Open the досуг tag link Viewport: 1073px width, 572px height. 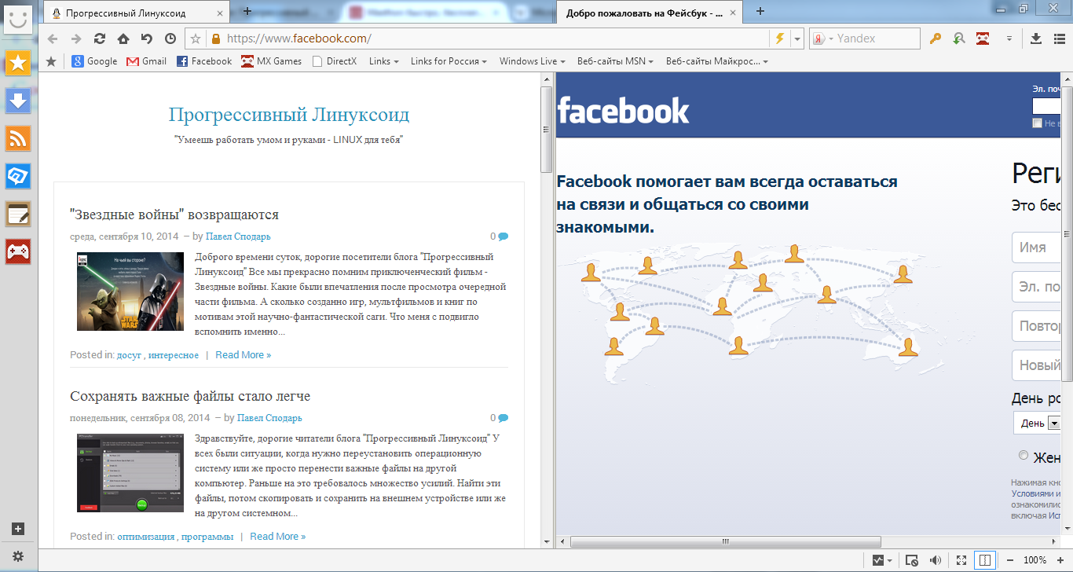click(129, 355)
